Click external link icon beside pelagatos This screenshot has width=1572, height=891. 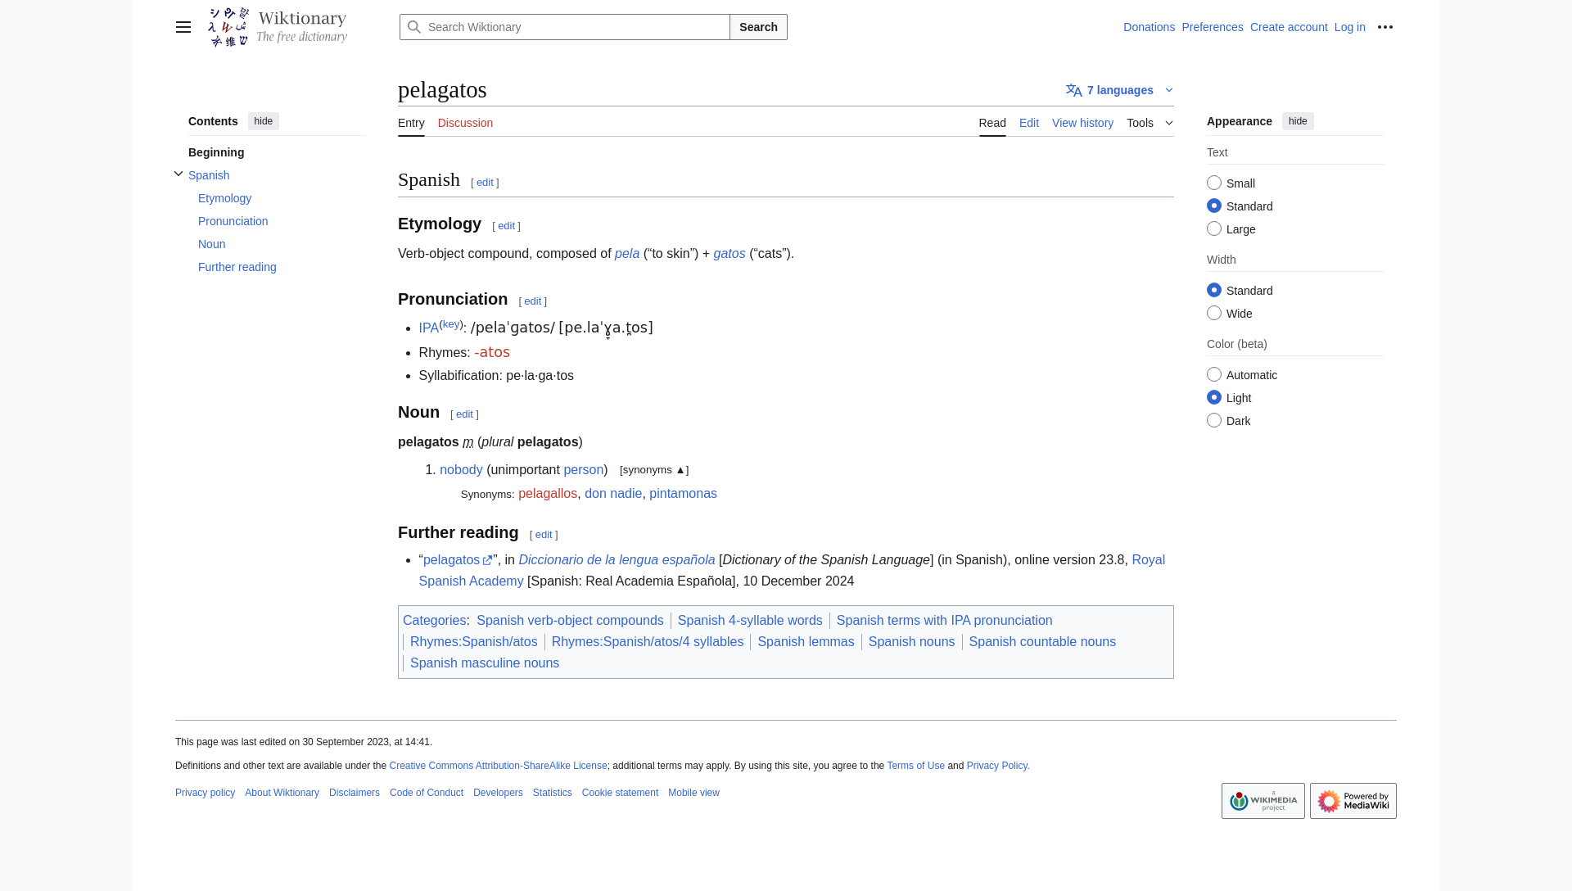click(x=487, y=561)
